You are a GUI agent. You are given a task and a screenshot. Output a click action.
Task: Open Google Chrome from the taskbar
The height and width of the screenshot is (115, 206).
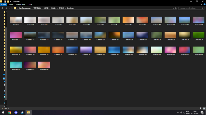point(10,112)
